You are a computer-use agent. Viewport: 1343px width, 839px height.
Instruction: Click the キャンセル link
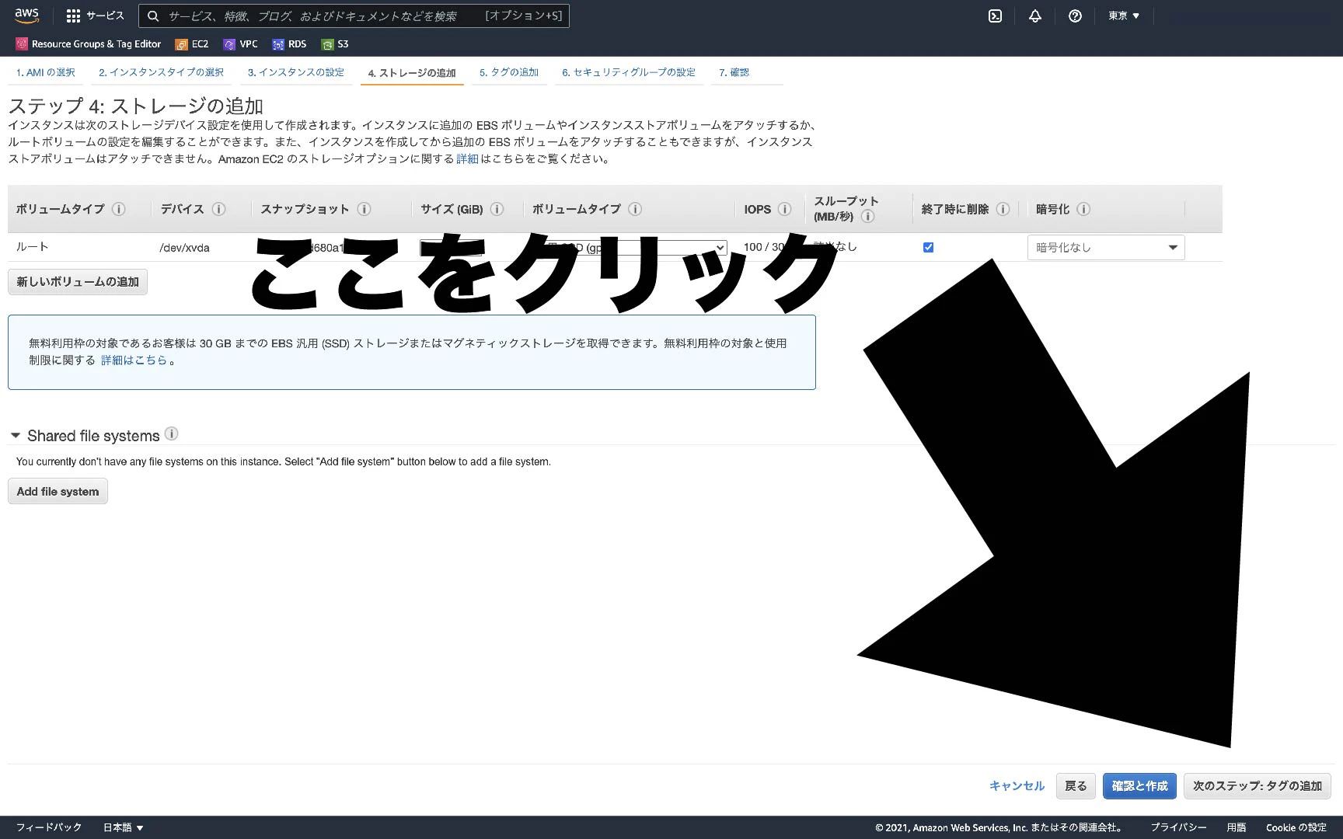click(x=1017, y=786)
